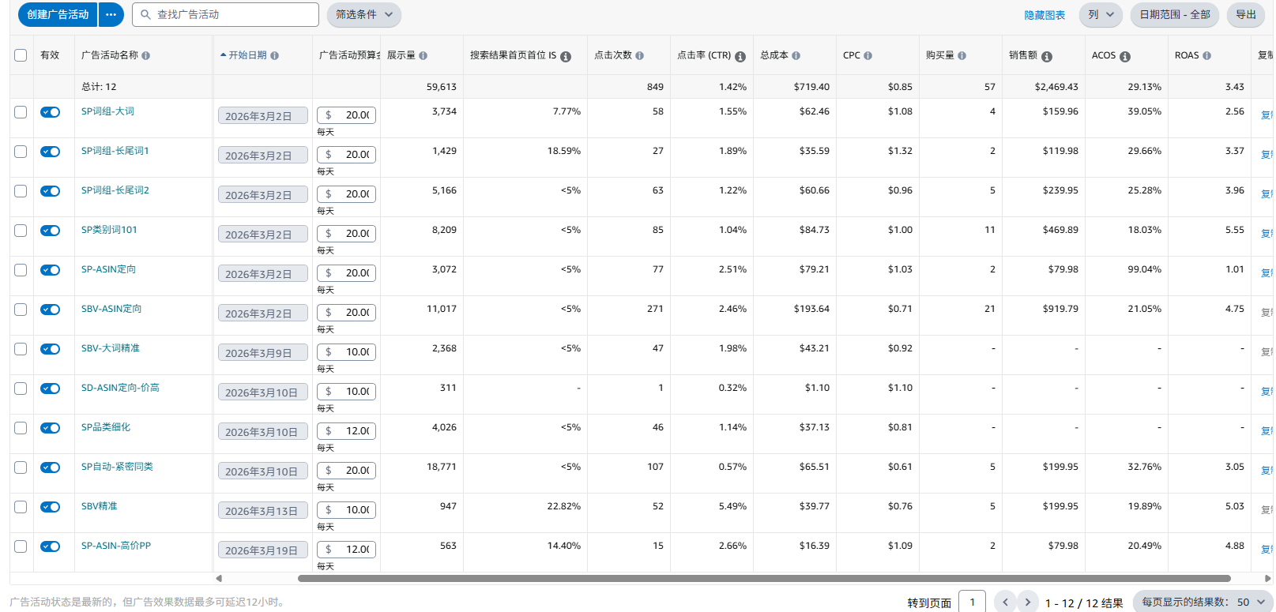Toggle off the SP词组-大词 campaign switch
The height and width of the screenshot is (612, 1276).
51,112
